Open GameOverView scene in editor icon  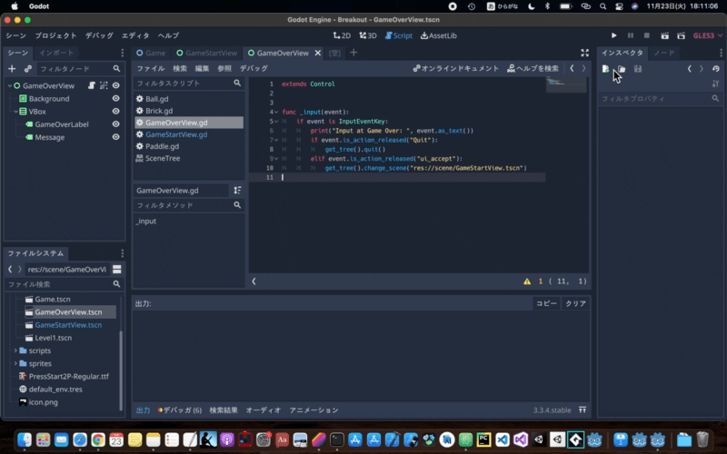coord(104,85)
